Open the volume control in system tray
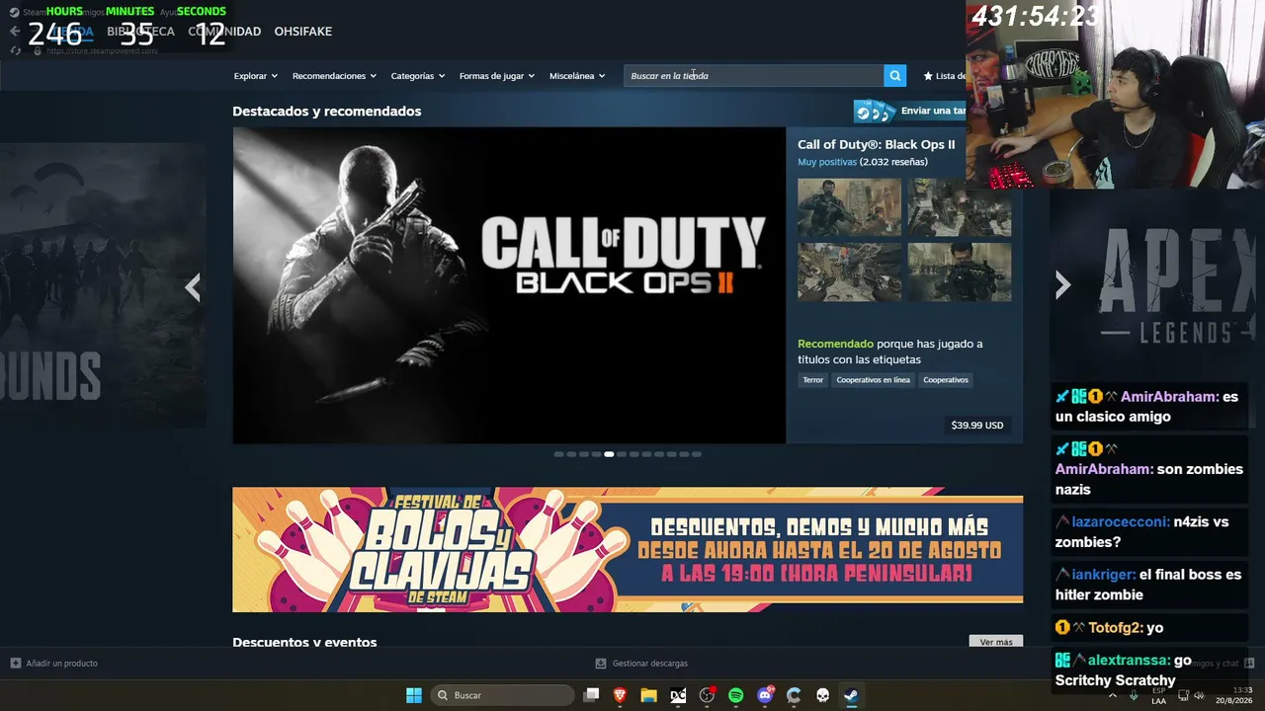 [1199, 695]
